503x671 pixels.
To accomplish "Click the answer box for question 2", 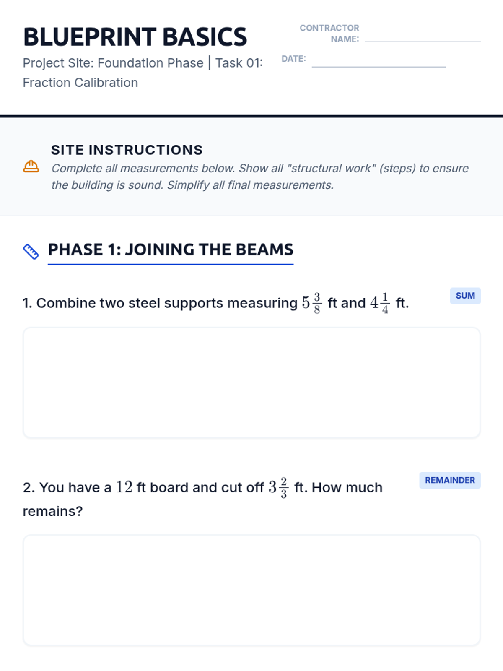I will pyautogui.click(x=251, y=590).
